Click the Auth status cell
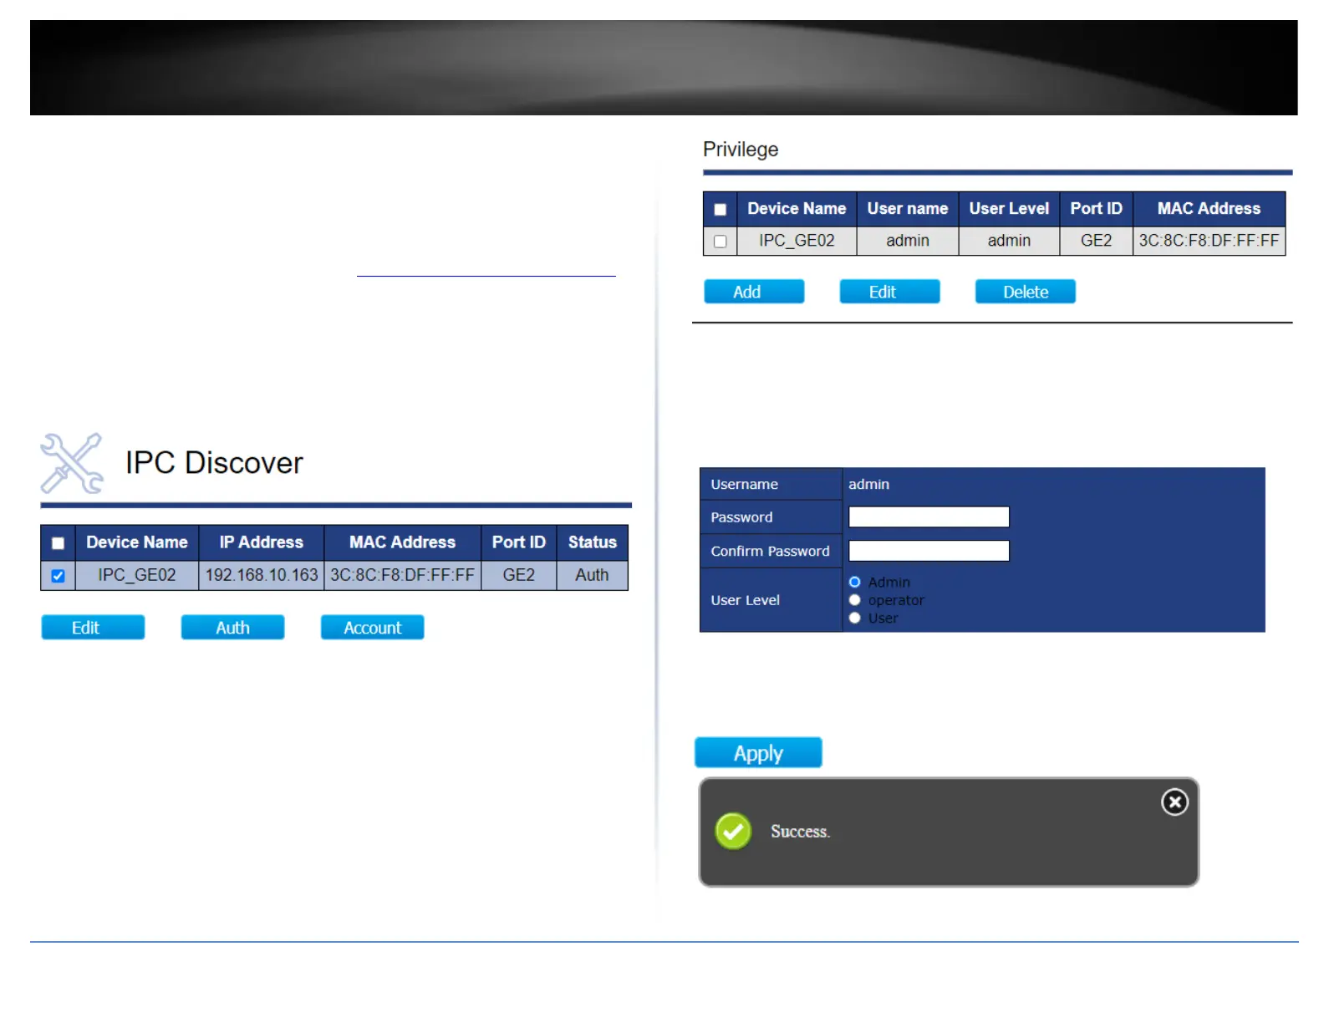Viewport: 1324px width, 1023px height. (592, 575)
